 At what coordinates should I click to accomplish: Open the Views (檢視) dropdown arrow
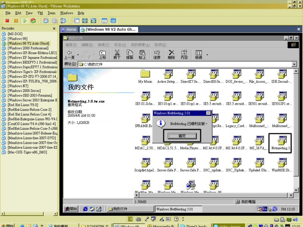207,55
